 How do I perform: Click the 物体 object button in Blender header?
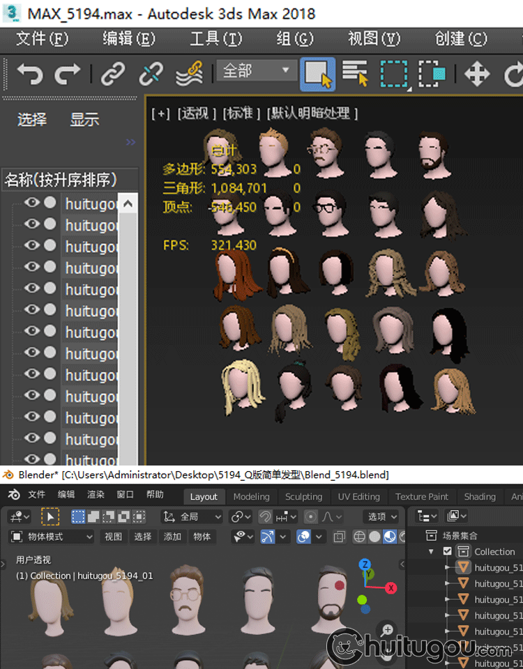click(x=202, y=537)
